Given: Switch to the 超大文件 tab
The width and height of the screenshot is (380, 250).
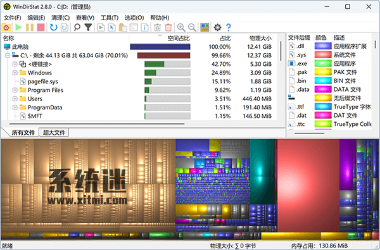Looking at the screenshot, I should 54,132.
